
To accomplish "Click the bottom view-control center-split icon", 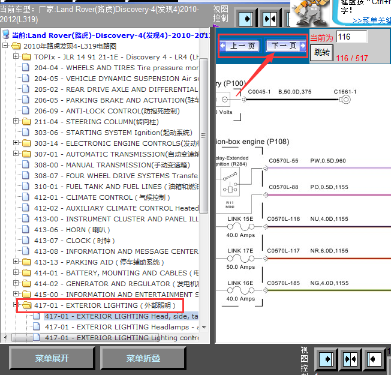I will click(x=350, y=359).
